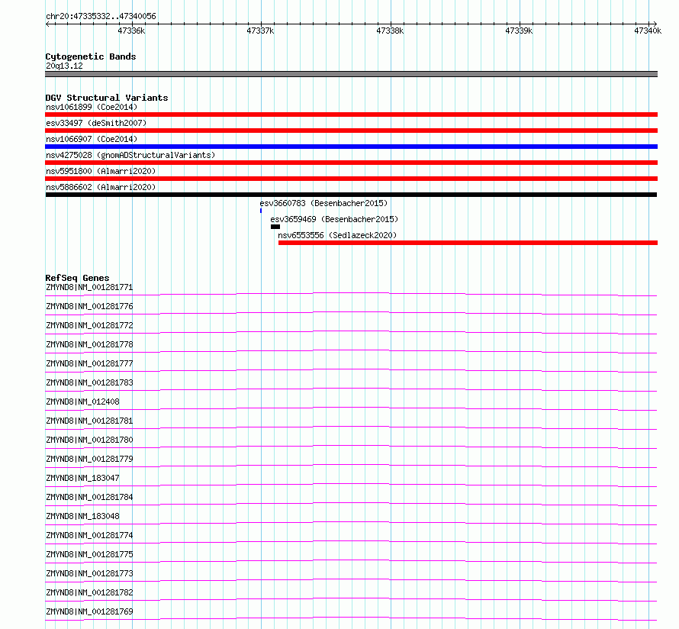Click the chr20:47335332..47340056 coordinate label
Viewport: 679px width, 629px height.
coord(101,17)
